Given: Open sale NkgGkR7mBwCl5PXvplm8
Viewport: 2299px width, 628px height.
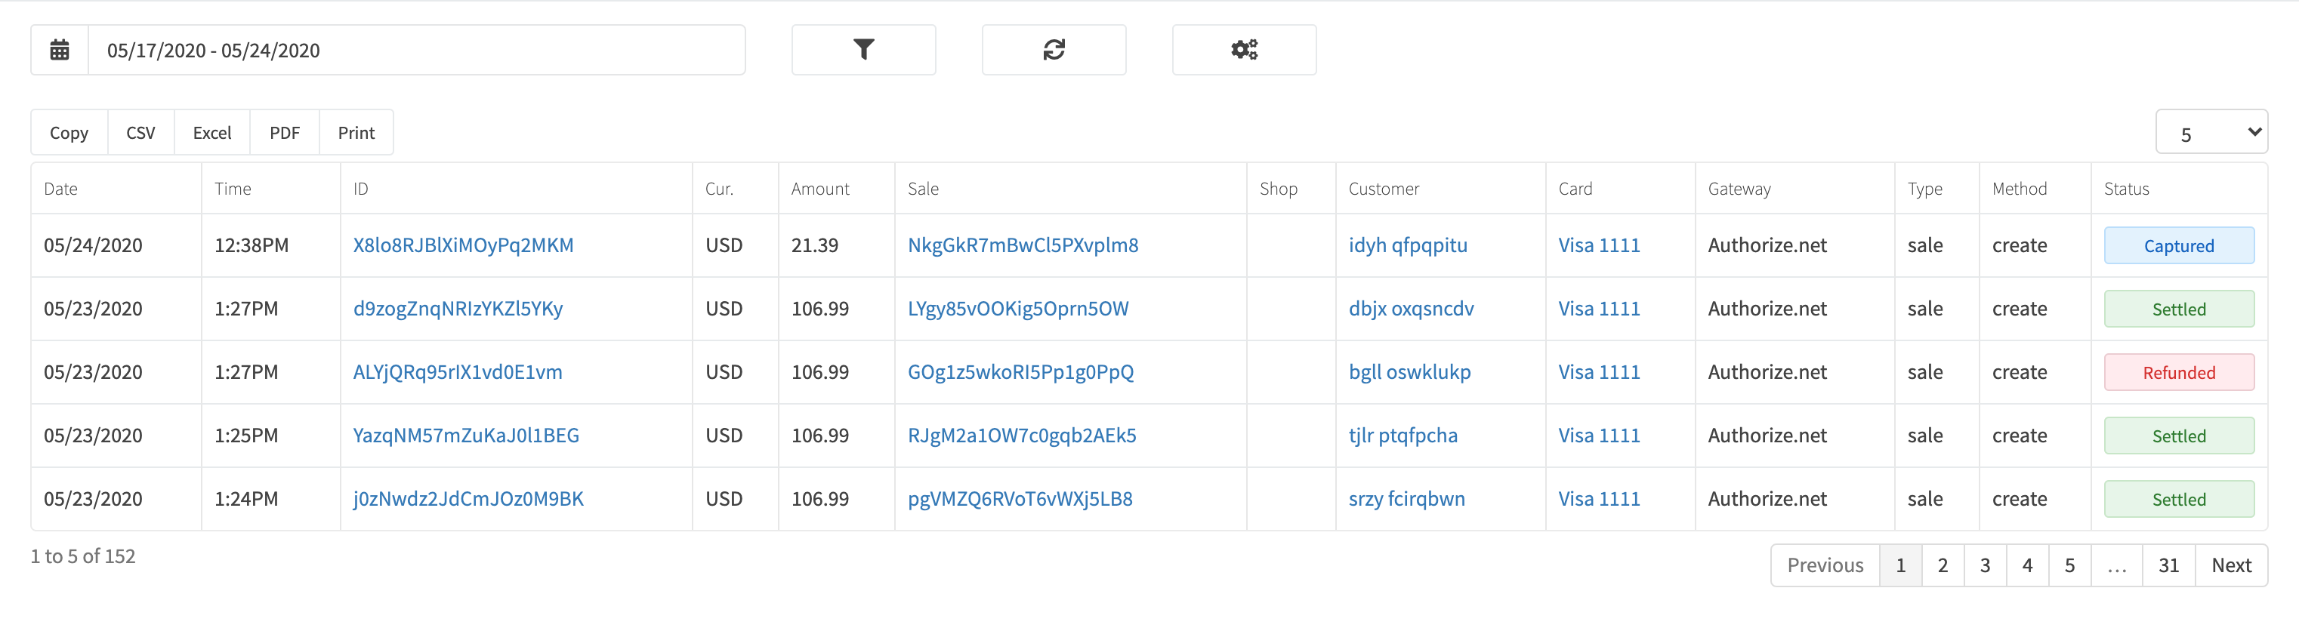Looking at the screenshot, I should pyautogui.click(x=1023, y=245).
